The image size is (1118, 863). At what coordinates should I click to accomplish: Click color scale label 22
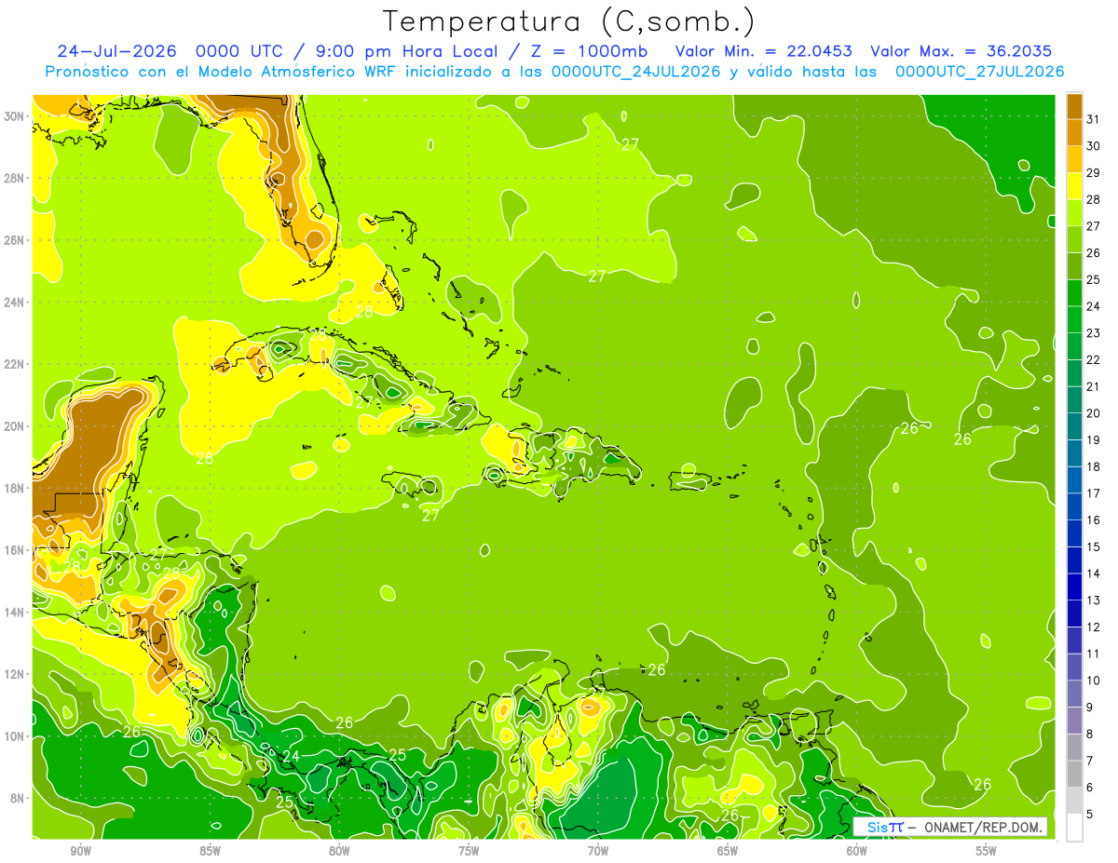pyautogui.click(x=1093, y=359)
